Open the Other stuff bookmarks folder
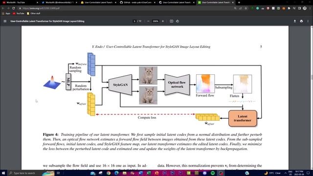The image size is (313, 176). click(x=34, y=13)
